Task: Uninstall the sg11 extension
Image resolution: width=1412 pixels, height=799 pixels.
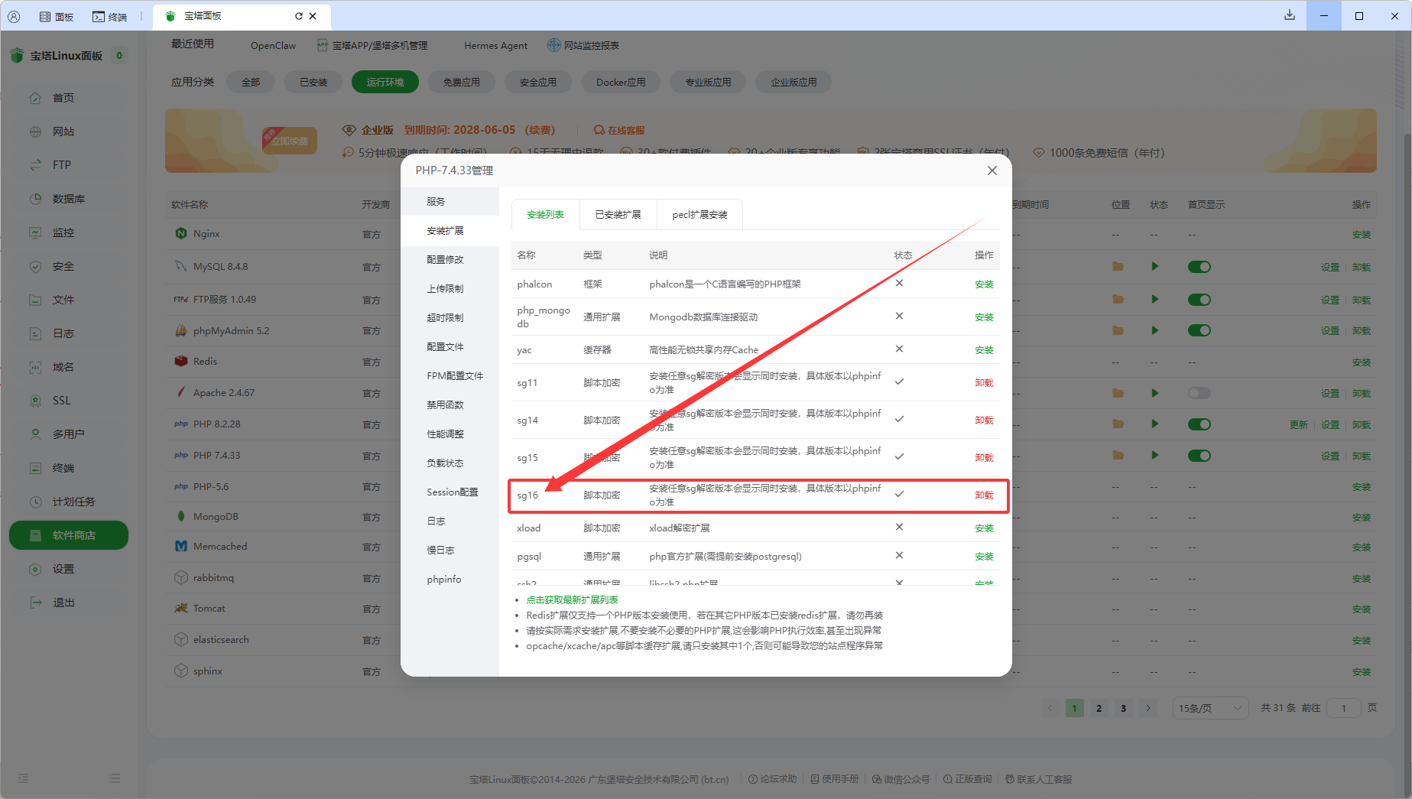Action: click(984, 383)
